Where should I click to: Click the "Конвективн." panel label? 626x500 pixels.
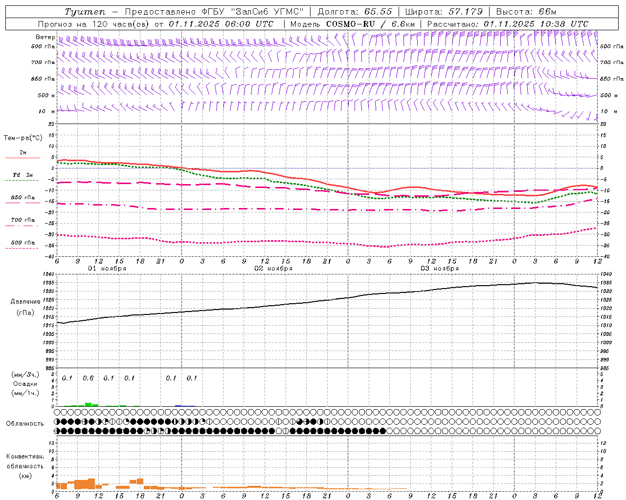click(x=25, y=457)
